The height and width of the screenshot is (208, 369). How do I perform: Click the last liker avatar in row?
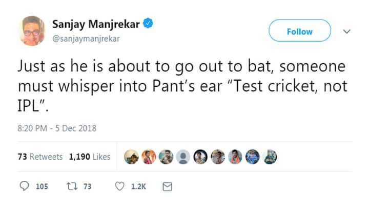[x=270, y=157]
